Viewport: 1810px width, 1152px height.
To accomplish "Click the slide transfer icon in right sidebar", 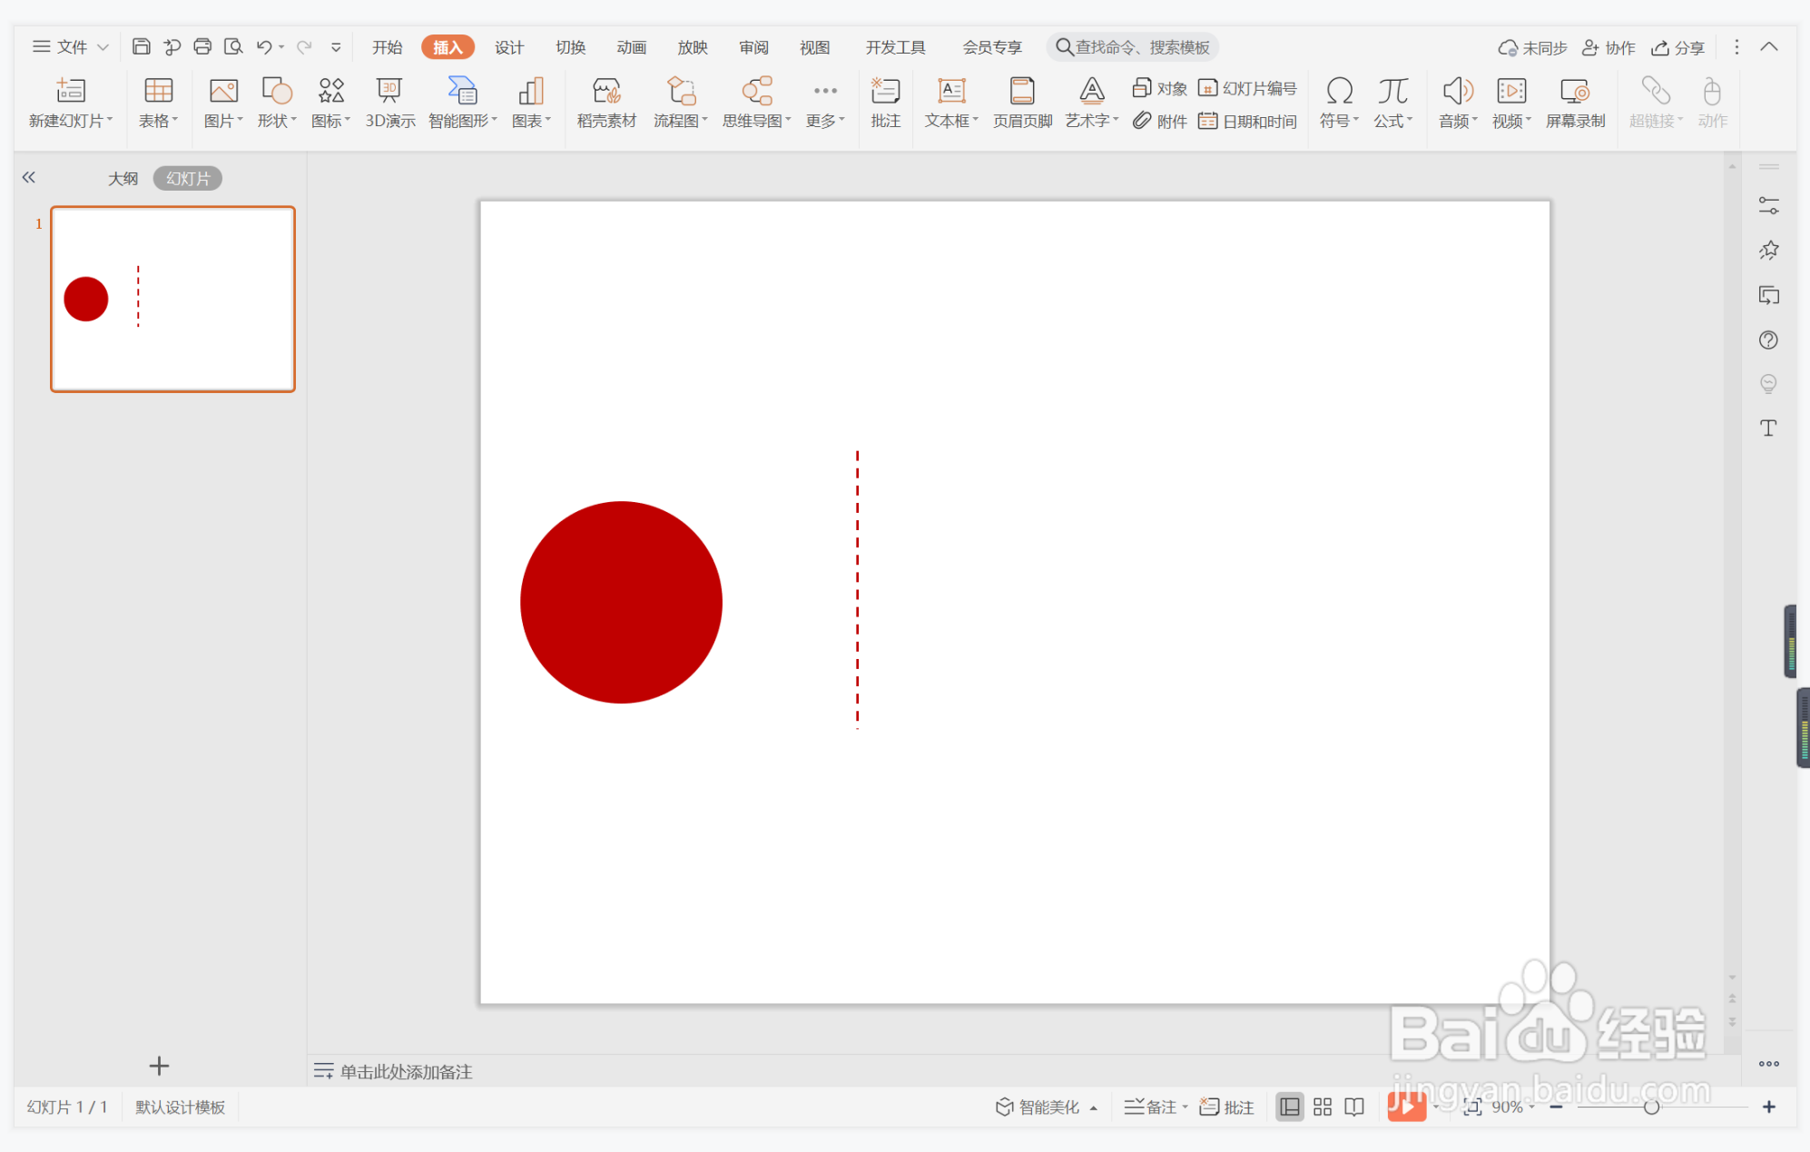I will (x=1768, y=295).
